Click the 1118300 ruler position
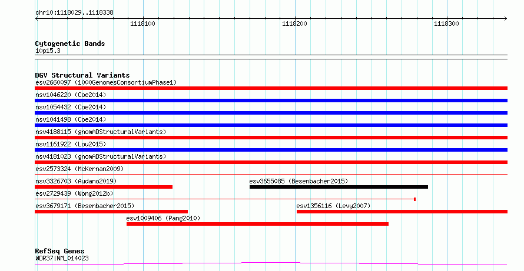 pyautogui.click(x=446, y=24)
